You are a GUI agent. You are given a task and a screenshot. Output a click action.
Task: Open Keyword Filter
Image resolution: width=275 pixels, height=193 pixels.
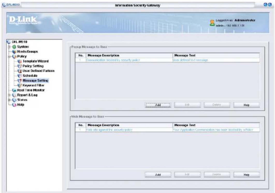tap(33, 85)
